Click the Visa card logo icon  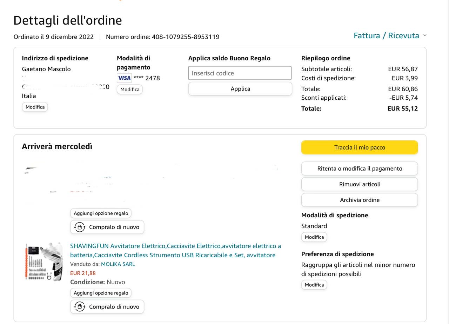(x=124, y=78)
